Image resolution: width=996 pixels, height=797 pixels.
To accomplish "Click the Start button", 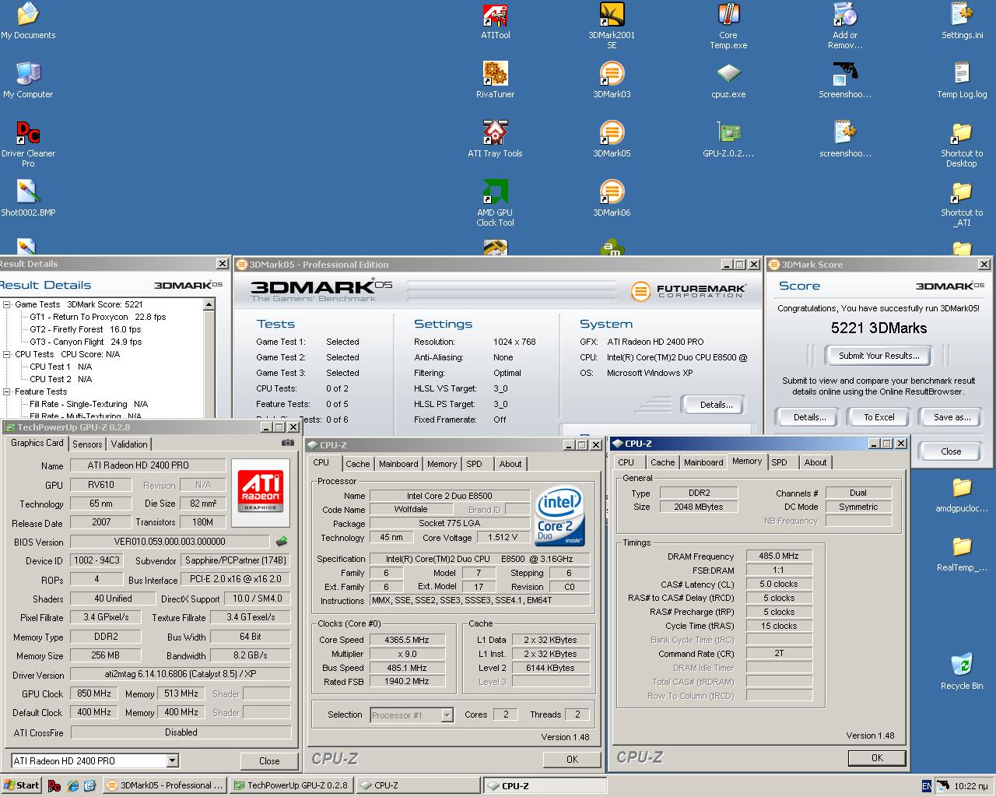I will [x=21, y=785].
